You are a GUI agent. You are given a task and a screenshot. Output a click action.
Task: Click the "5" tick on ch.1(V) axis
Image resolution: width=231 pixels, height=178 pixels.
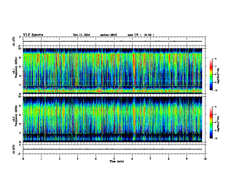pos(20,37)
